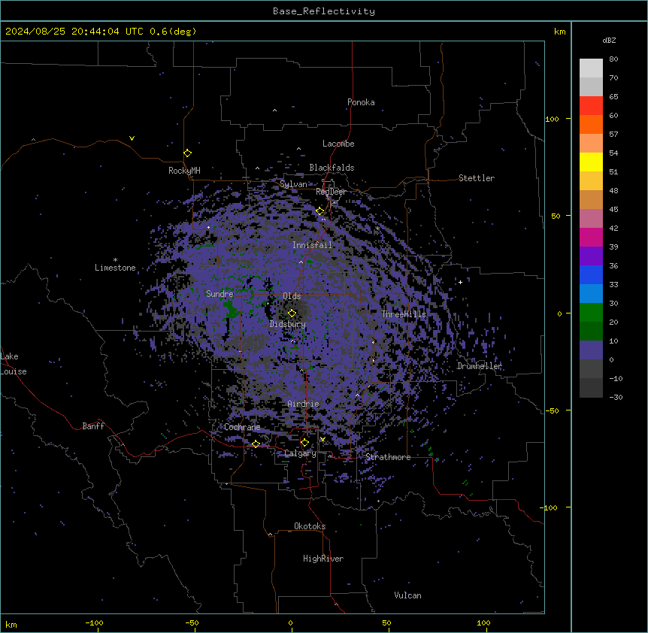Click the Banff label
This screenshot has width=648, height=633.
coord(93,426)
